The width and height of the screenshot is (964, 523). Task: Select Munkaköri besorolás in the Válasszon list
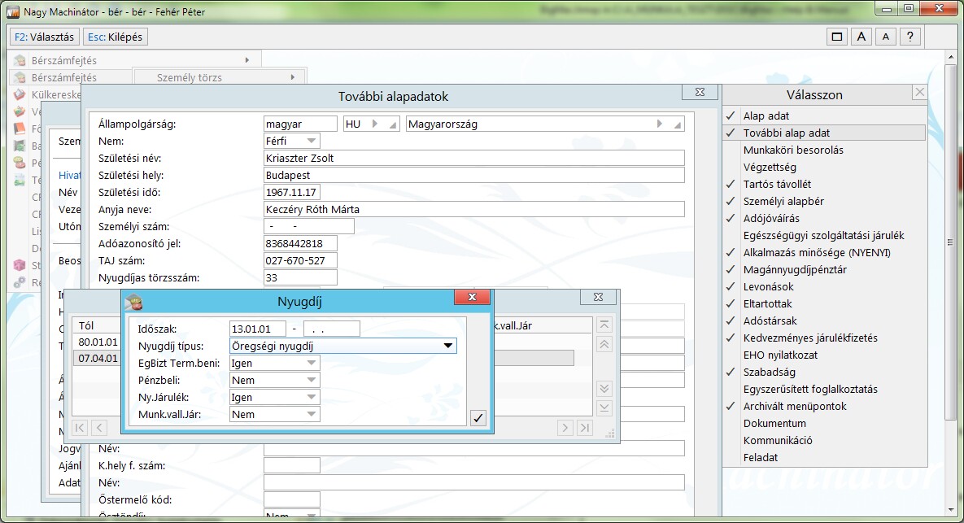[x=793, y=150]
